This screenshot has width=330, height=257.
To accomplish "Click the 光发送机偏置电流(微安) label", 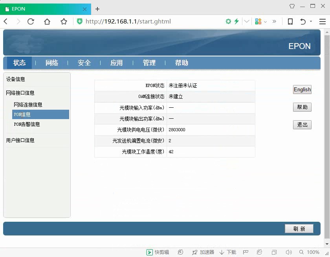I will click(x=138, y=141).
